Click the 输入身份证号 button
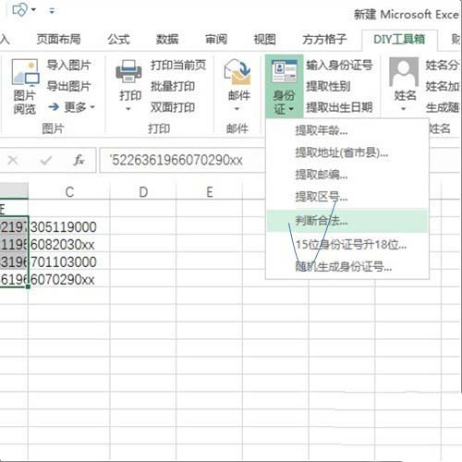The image size is (462, 462). [339, 66]
